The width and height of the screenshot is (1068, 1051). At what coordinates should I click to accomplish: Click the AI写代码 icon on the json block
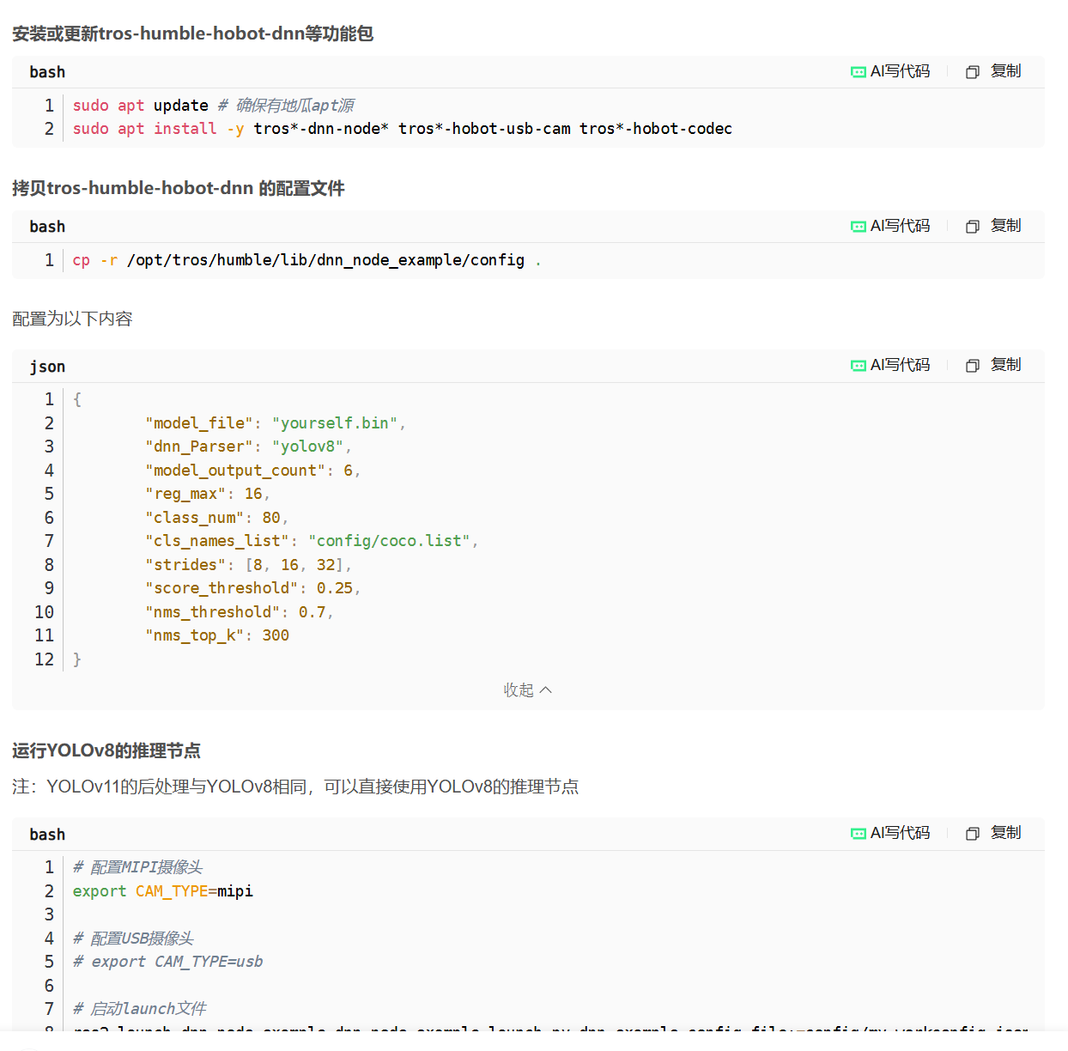890,365
